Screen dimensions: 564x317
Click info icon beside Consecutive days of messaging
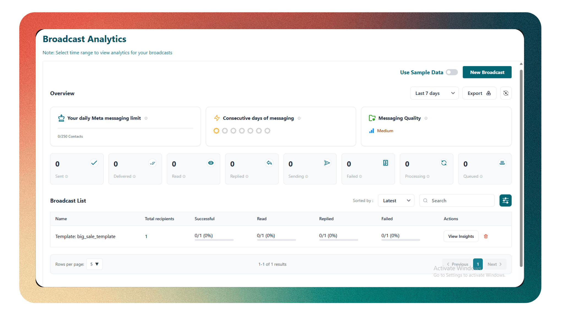click(x=299, y=118)
